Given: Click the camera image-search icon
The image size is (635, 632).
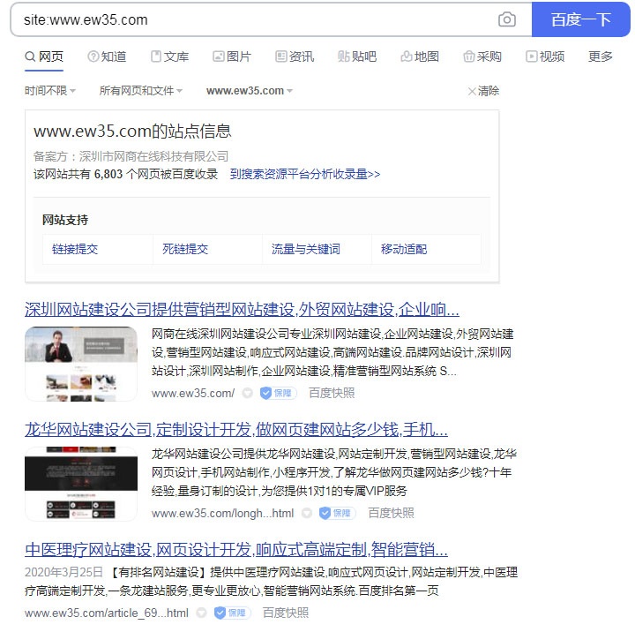Looking at the screenshot, I should [x=506, y=19].
